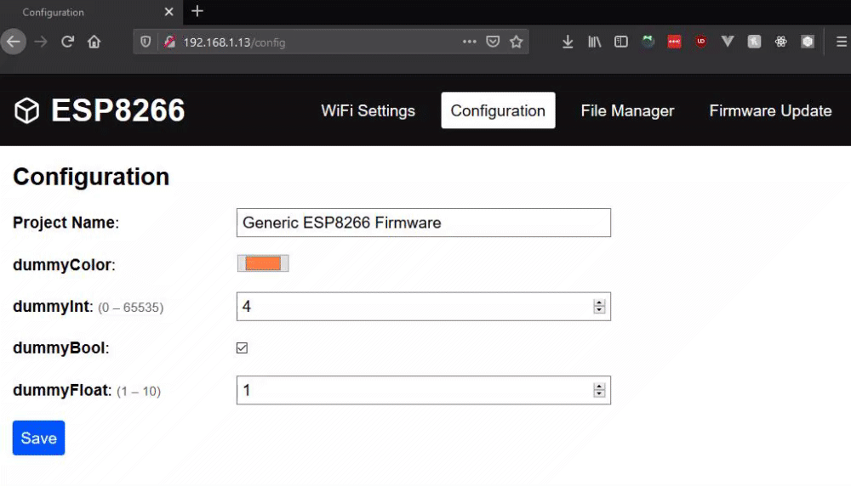Open WiFi Settings page

(x=368, y=110)
